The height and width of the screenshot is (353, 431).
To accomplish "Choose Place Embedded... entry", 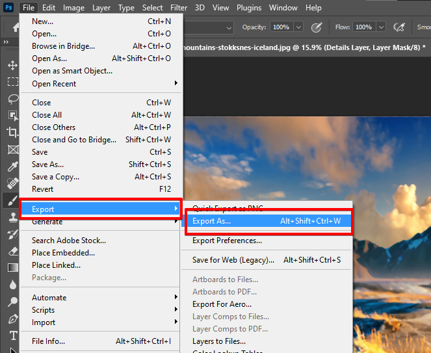I will pos(101,253).
